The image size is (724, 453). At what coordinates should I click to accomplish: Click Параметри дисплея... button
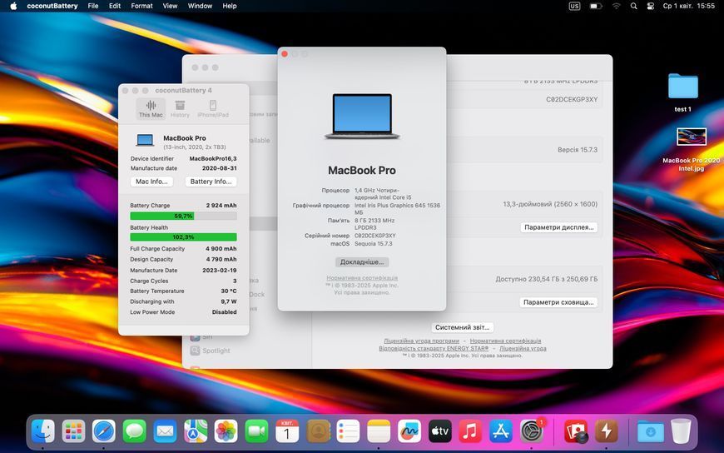point(559,227)
